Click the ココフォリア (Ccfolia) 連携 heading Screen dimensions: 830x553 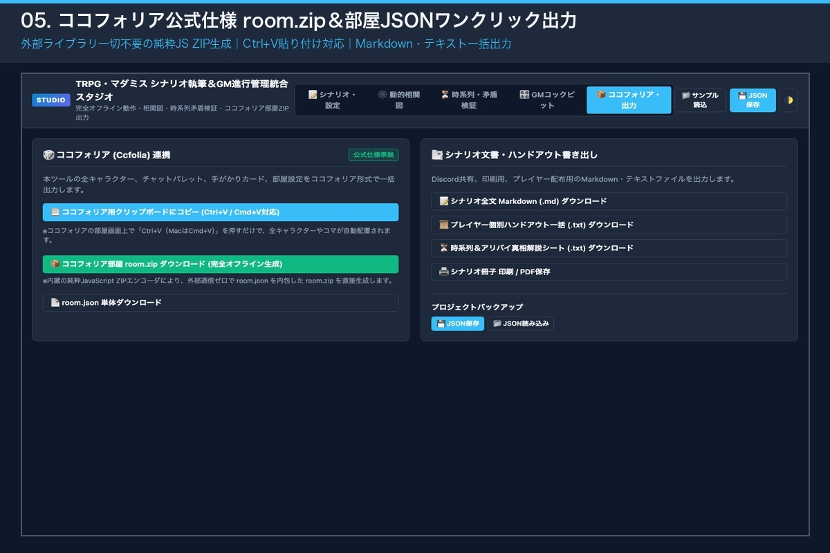coord(113,155)
